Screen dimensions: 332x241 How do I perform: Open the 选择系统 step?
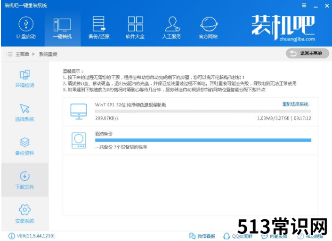(24, 112)
